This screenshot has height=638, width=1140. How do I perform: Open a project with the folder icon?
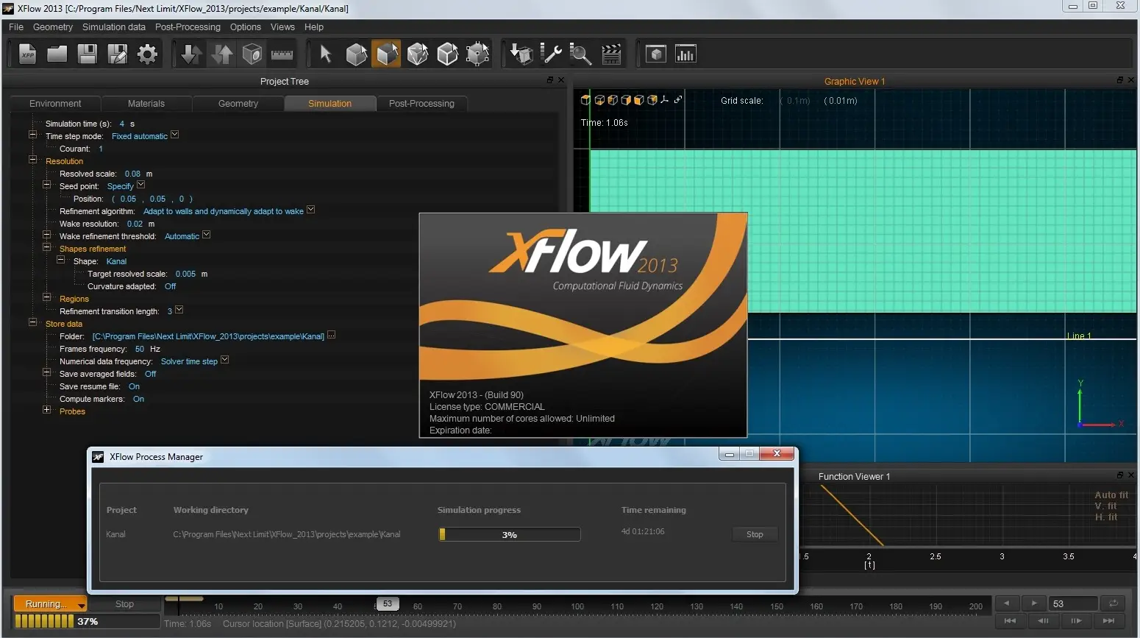(57, 54)
